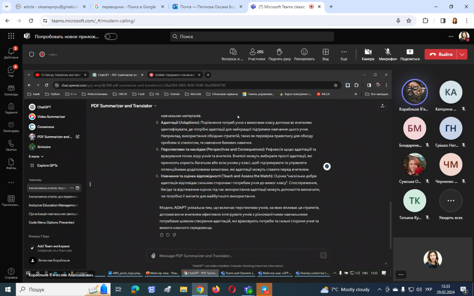
Task: Turn on the Камера in the meeting
Action: [368, 54]
